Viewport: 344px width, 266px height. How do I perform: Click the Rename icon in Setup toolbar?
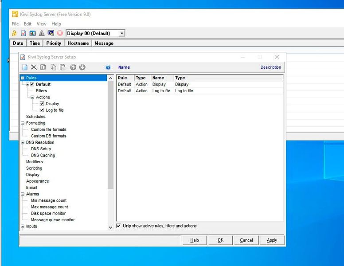43,67
